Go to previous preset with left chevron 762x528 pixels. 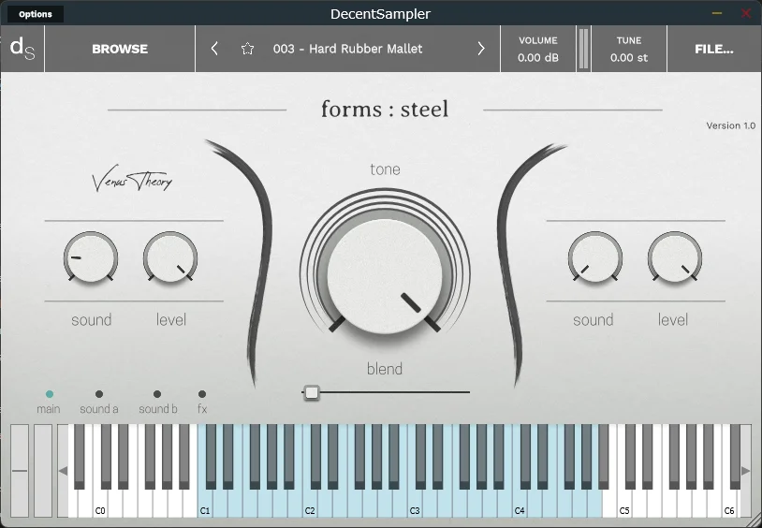pyautogui.click(x=214, y=49)
